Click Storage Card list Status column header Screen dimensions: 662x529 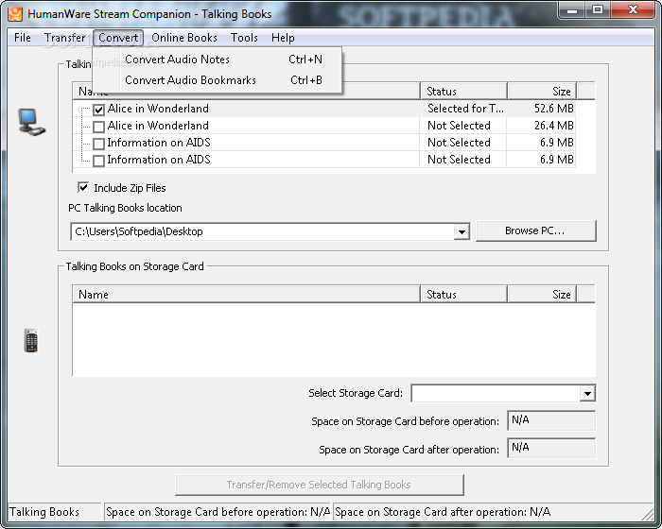tap(463, 294)
